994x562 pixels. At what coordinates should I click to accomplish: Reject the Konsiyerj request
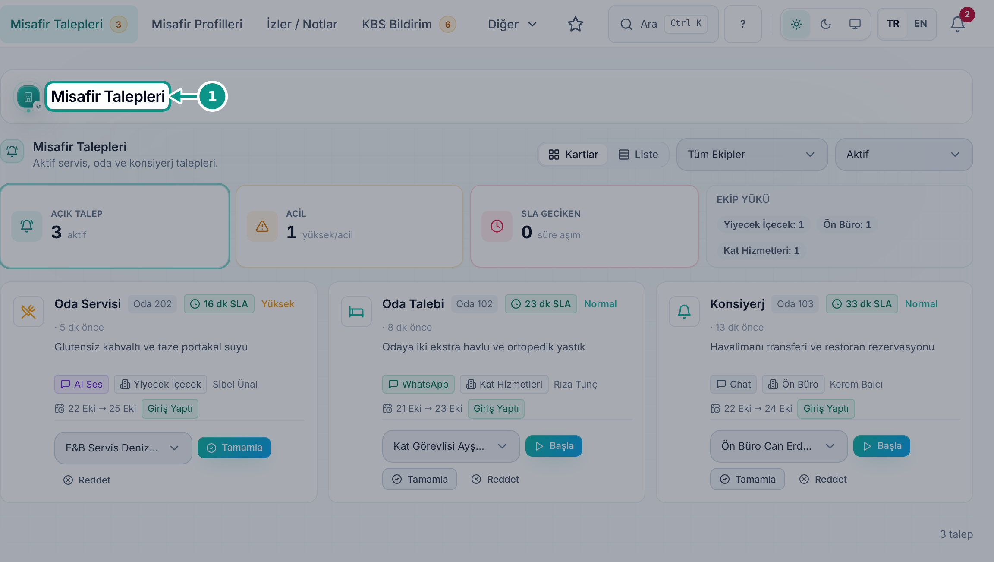click(x=823, y=479)
